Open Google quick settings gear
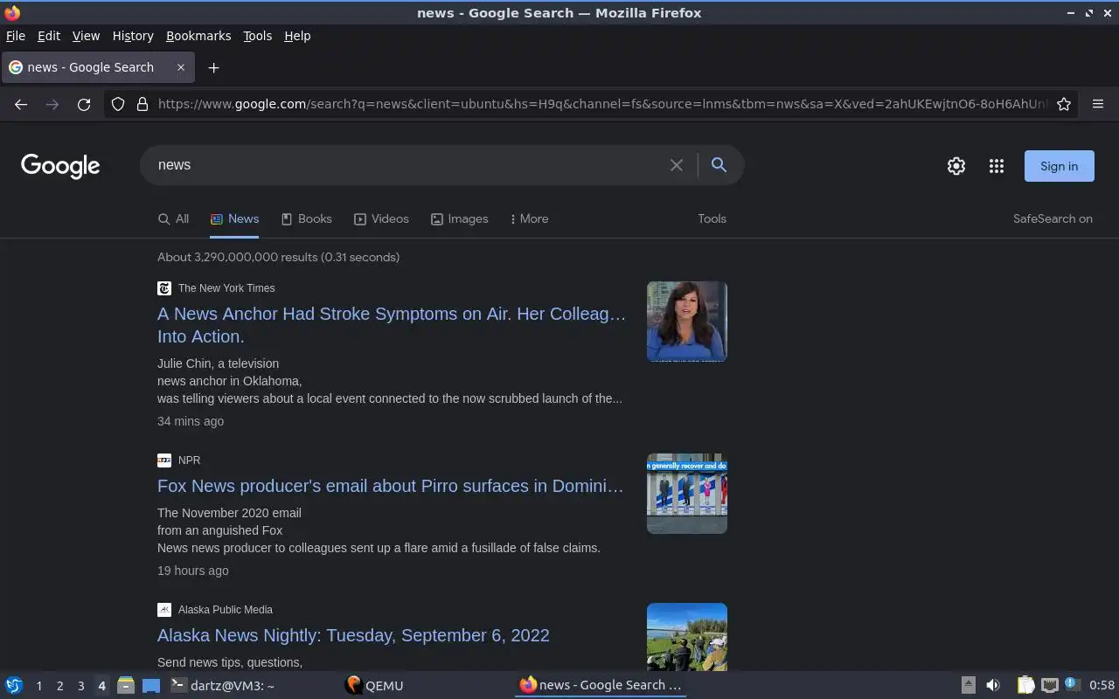 pos(956,166)
